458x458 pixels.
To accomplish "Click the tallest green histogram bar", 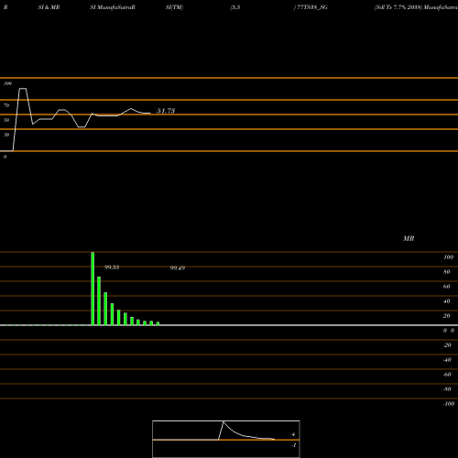I will point(93,289).
